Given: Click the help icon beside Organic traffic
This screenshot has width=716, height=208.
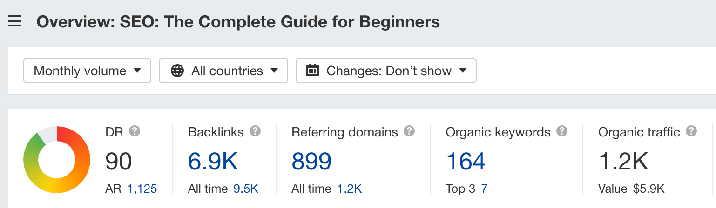Looking at the screenshot, I should (x=691, y=131).
